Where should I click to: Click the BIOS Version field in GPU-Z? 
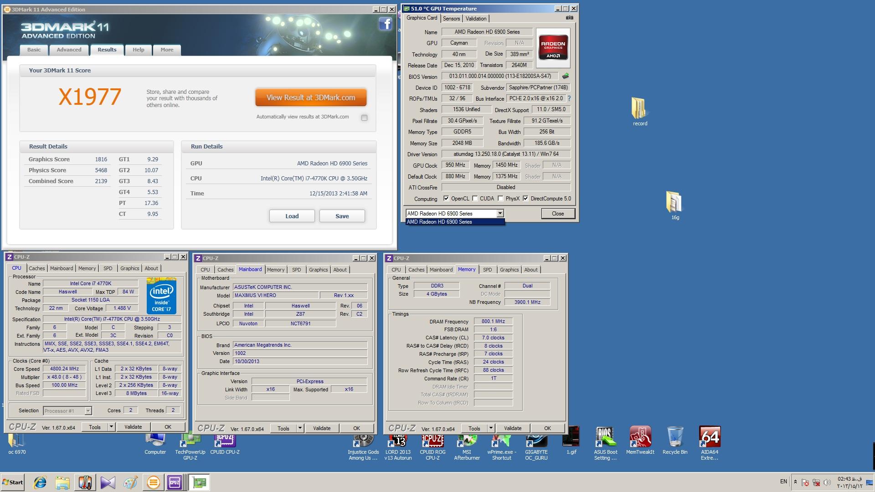click(x=500, y=76)
